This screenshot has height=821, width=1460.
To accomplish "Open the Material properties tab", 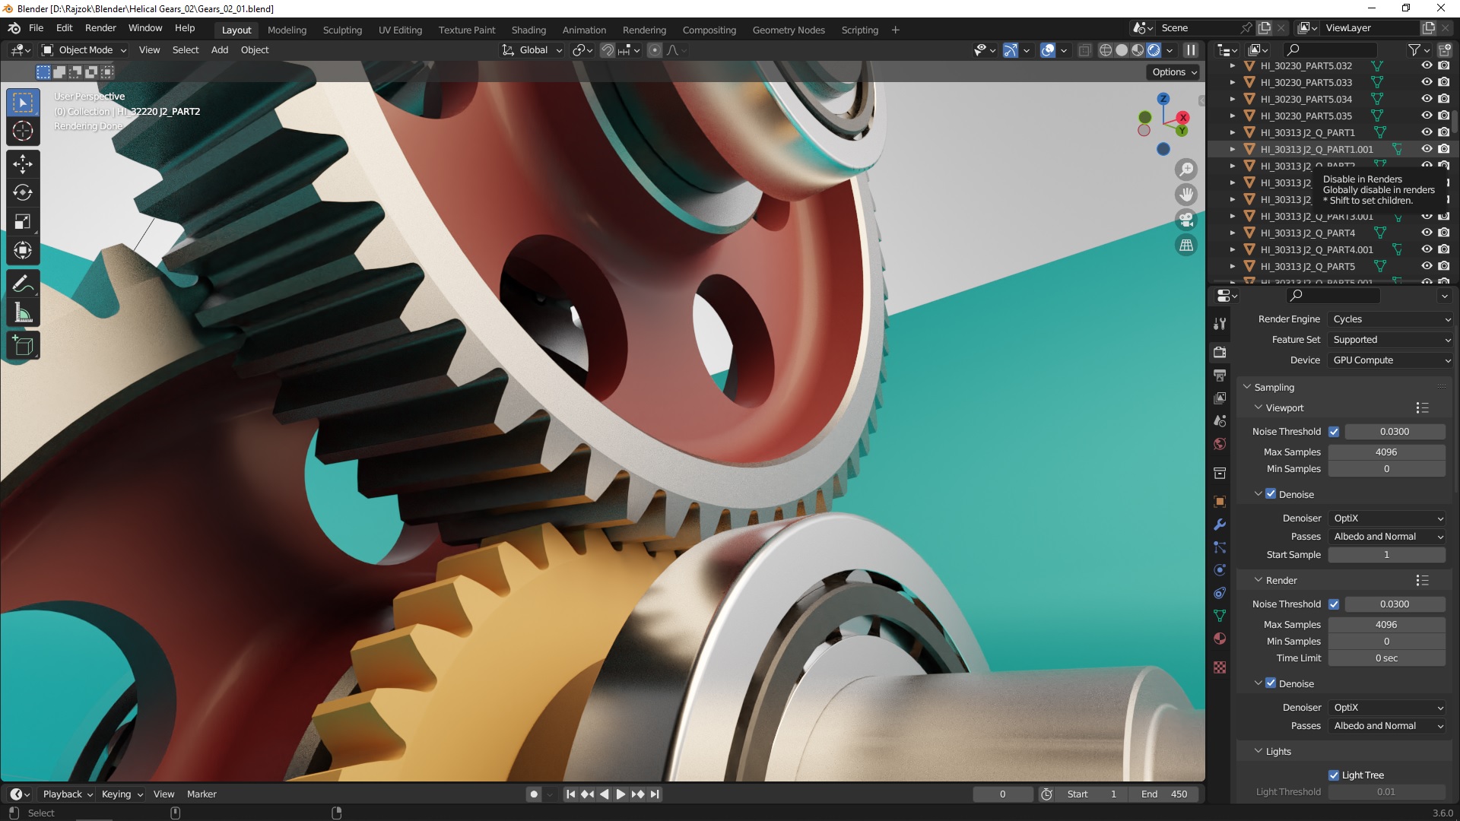I will coord(1220,639).
